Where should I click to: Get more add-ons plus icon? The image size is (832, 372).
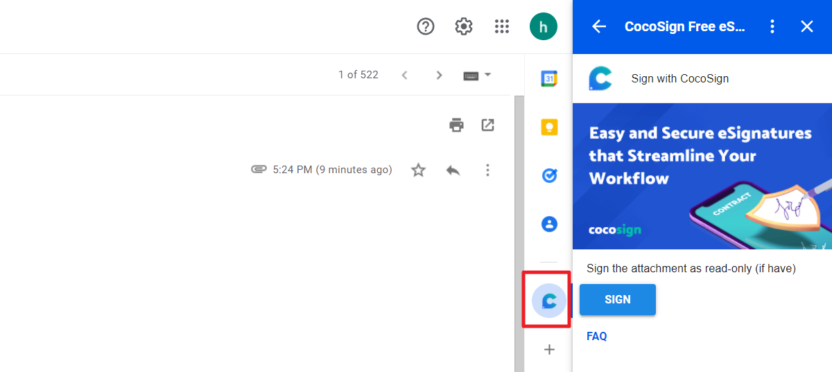(549, 350)
